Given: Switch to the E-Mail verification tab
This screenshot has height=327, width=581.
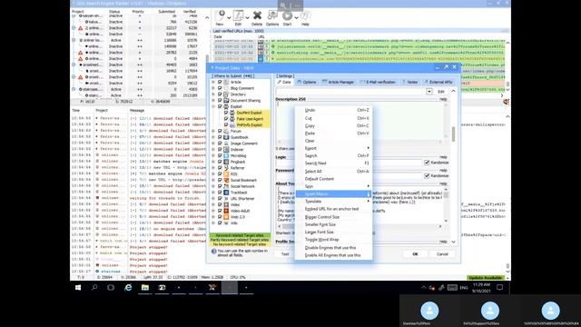Looking at the screenshot, I should (x=378, y=82).
